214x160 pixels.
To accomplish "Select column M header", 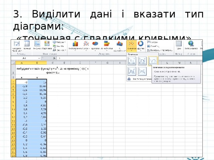I will (x=179, y=63).
